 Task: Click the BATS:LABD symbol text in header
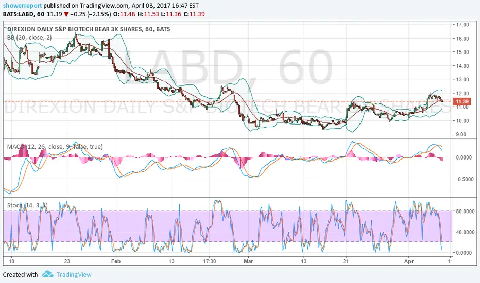click(x=18, y=14)
